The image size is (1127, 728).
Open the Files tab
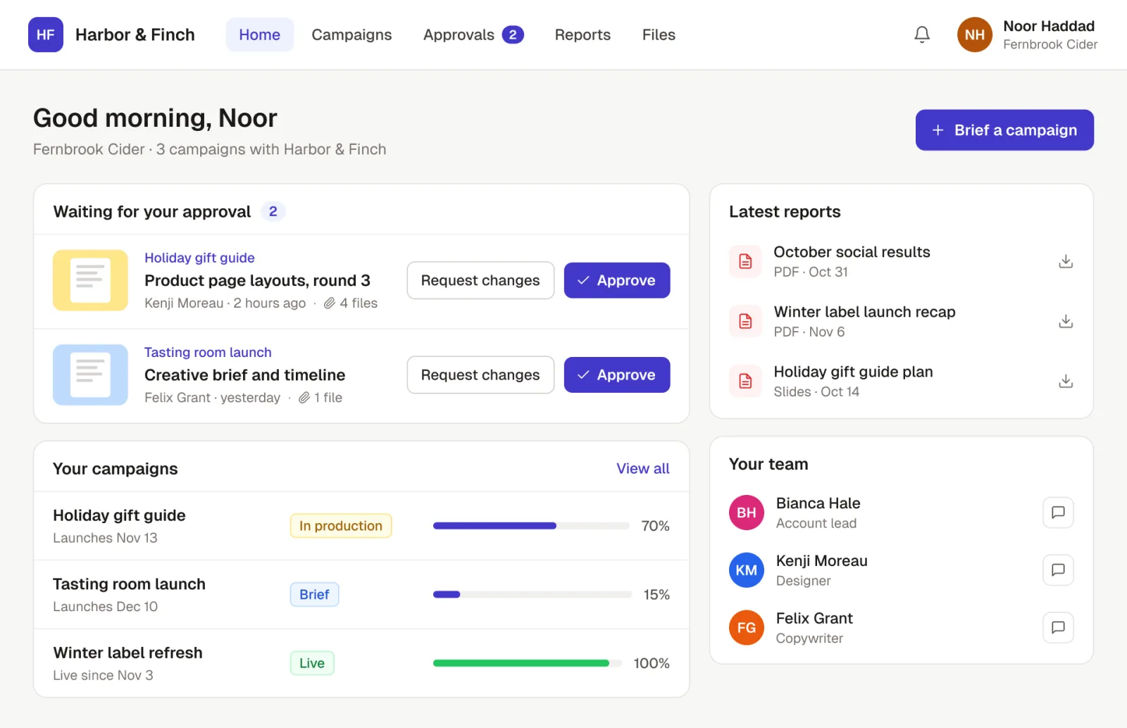click(659, 34)
